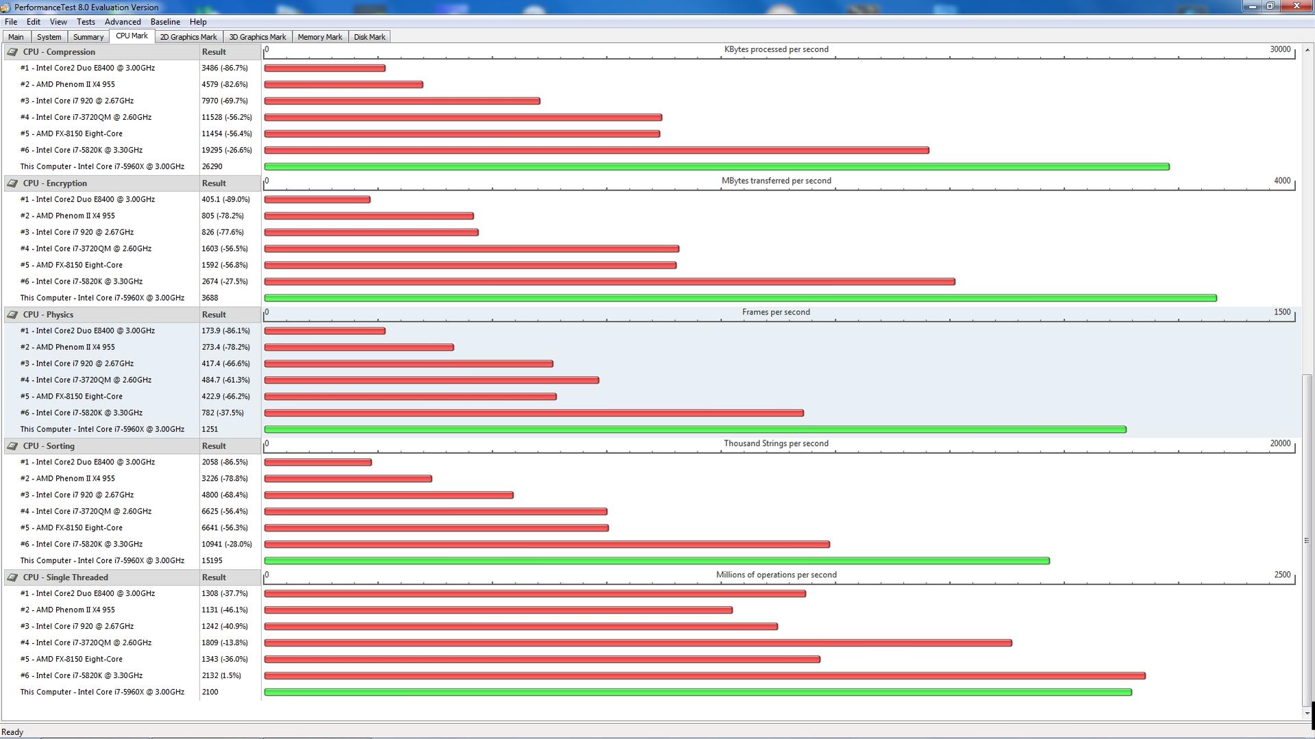Click the PerformanceTest app icon in title bar
The image size is (1315, 739).
coord(6,7)
